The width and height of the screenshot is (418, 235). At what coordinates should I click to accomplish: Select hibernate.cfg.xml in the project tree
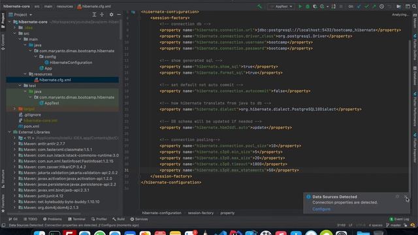click(x=63, y=80)
